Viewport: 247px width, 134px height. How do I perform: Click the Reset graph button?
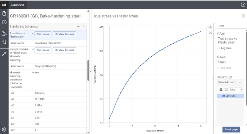(x=231, y=130)
